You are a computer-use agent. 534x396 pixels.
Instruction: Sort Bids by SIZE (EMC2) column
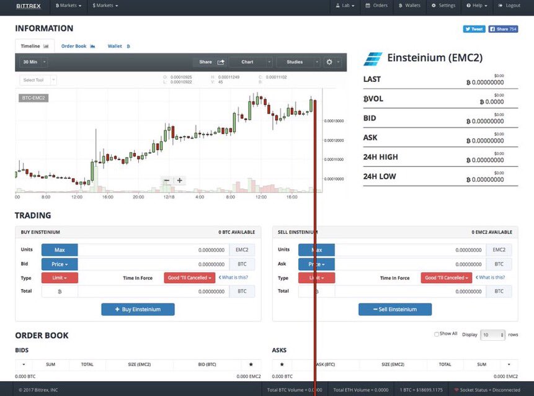pos(140,364)
